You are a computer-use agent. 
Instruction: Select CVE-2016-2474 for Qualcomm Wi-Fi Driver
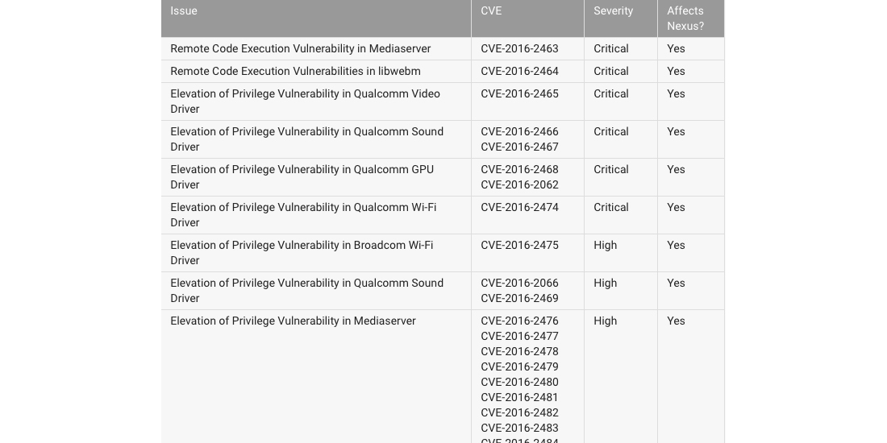pos(519,207)
